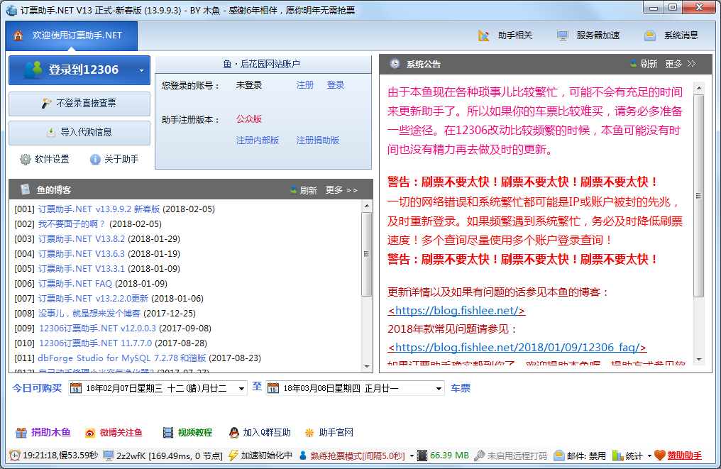Click the 注册 link for site account

click(305, 85)
